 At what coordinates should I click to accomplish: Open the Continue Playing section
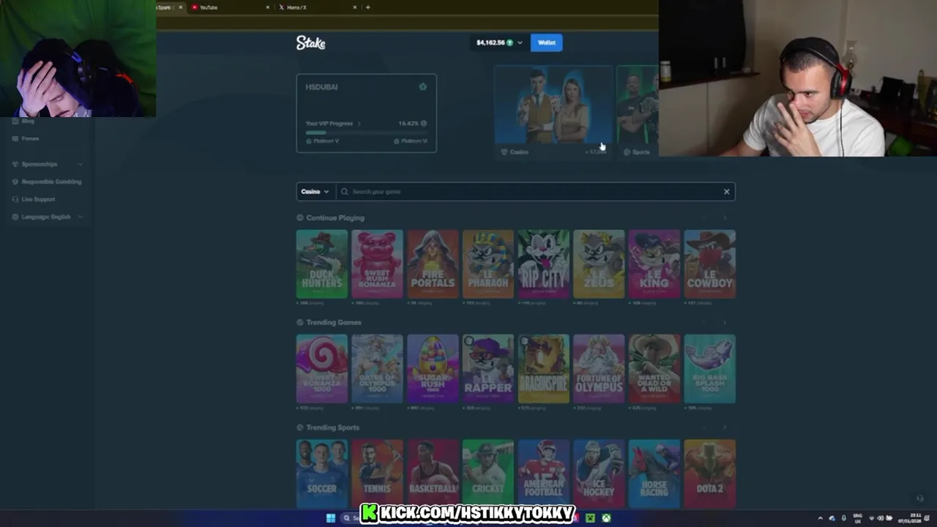point(335,217)
